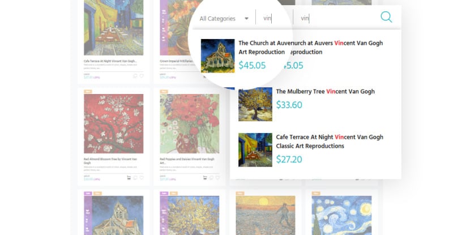The width and height of the screenshot is (453, 235).
Task: Open Cafe Terrace At Night search result
Action: (x=330, y=142)
